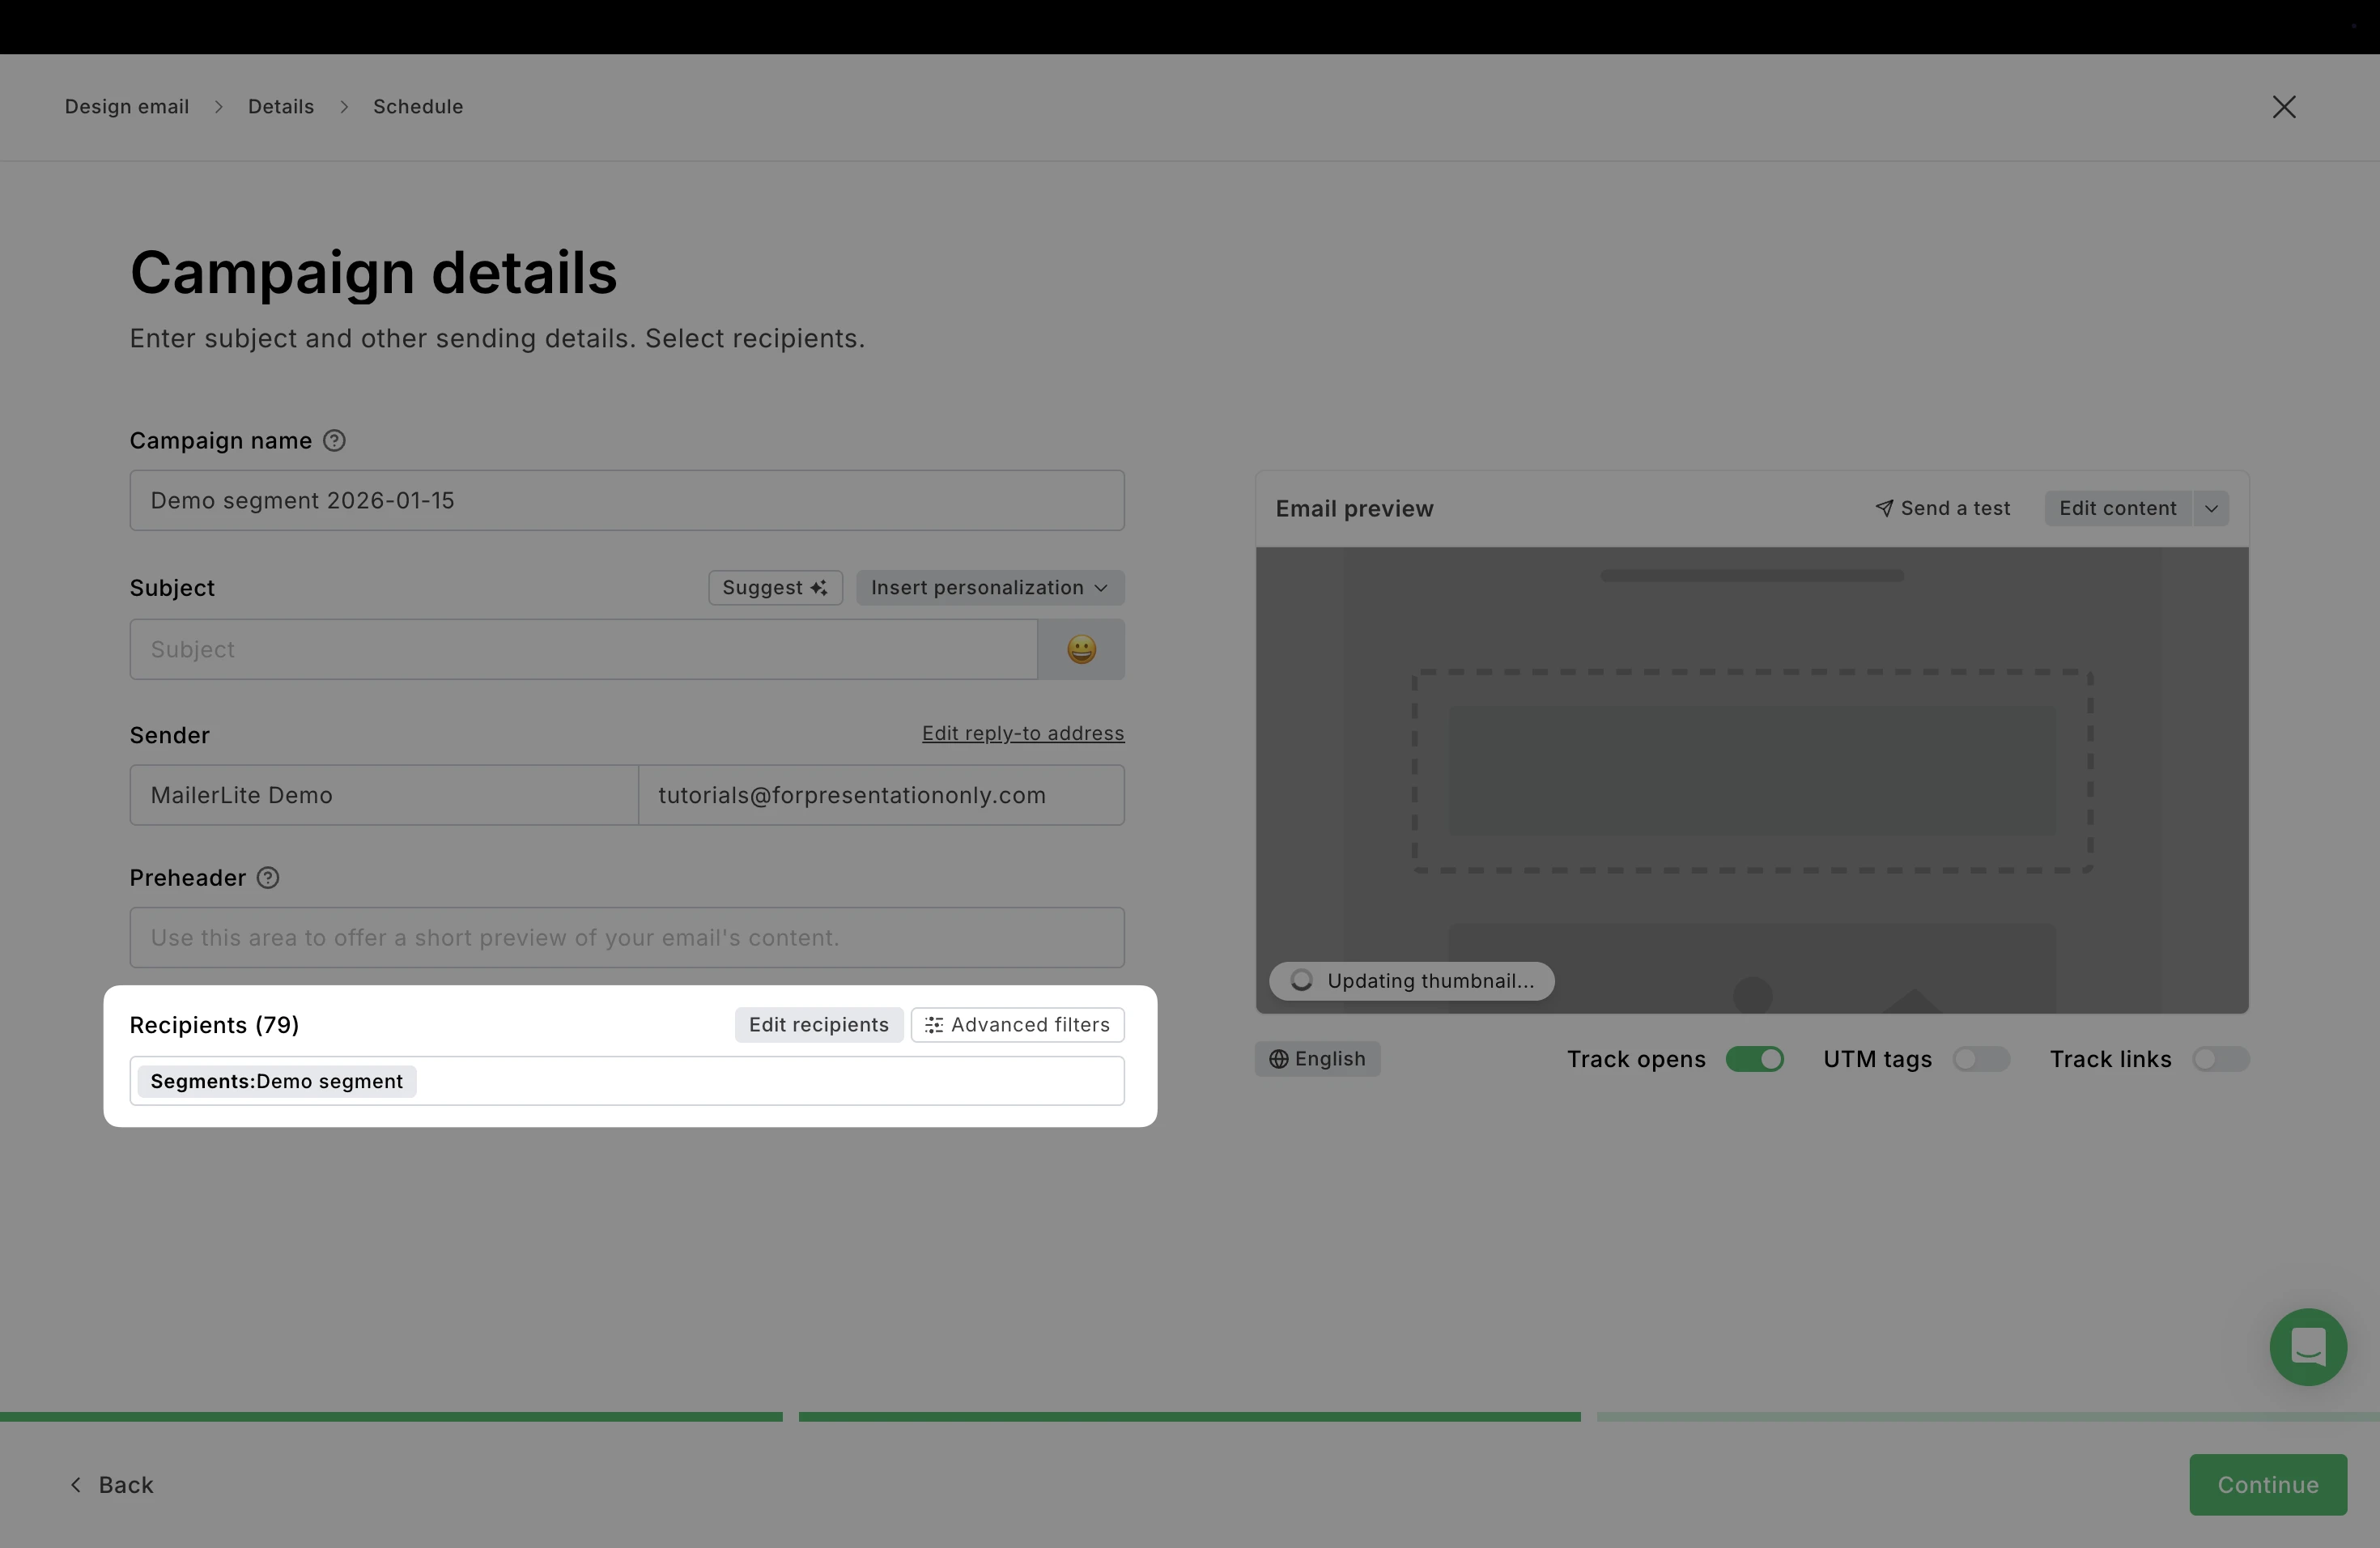Viewport: 2380px width, 1548px height.
Task: Click into the Subject input field
Action: 583,650
